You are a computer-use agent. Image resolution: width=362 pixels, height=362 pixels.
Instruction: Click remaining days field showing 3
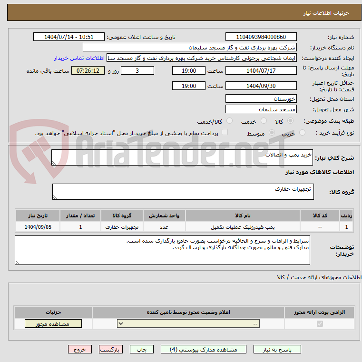pyautogui.click(x=137, y=71)
